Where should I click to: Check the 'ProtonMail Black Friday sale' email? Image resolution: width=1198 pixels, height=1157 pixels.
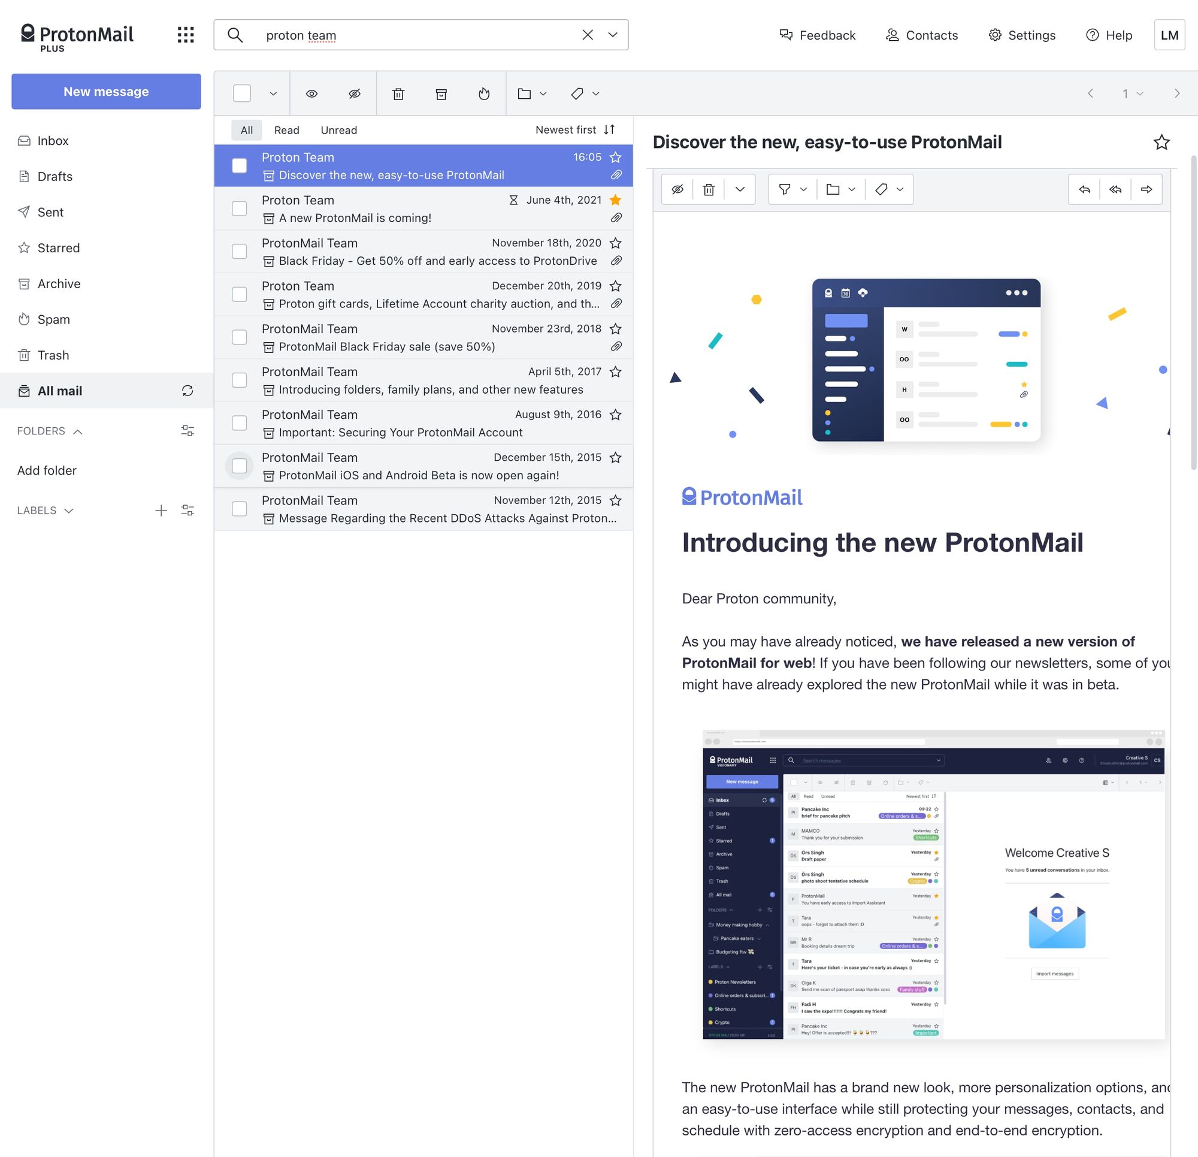pyautogui.click(x=240, y=337)
